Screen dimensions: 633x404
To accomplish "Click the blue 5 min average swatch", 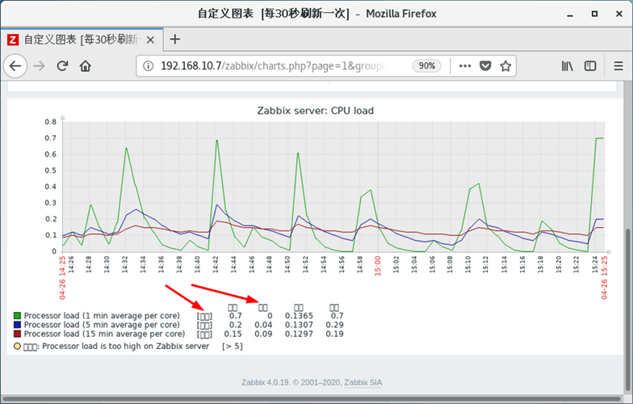I will 18,325.
